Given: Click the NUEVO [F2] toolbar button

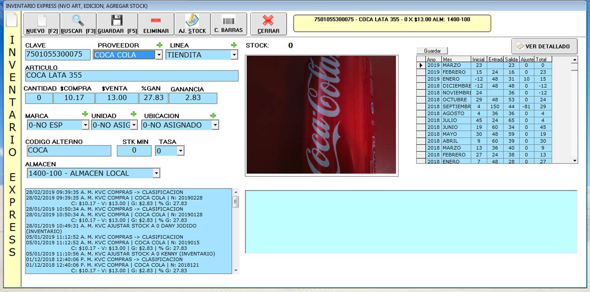Looking at the screenshot, I should click(x=42, y=24).
